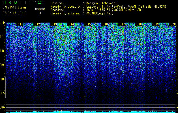Screen dimensions: 178x113
Task: Click the date stamp 07.02.15 19:10
Action: click(x=14, y=13)
